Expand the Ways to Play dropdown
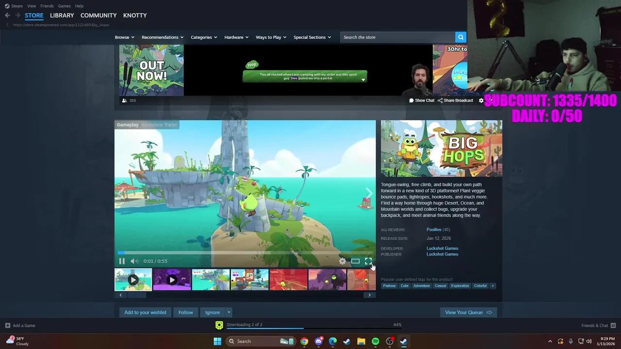This screenshot has height=349, width=621. tap(271, 37)
